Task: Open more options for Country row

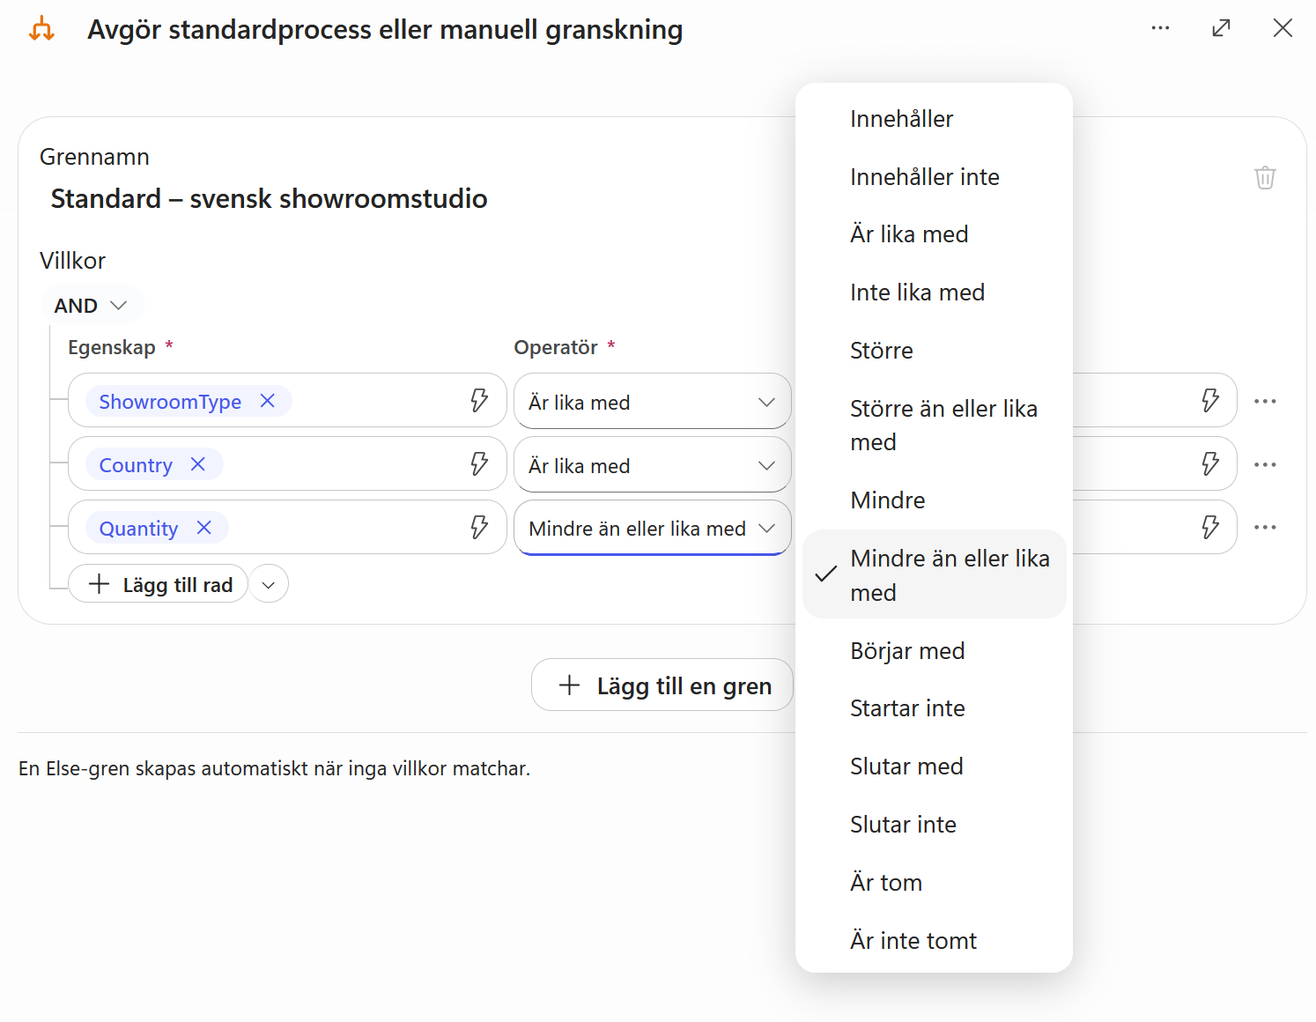Action: 1265,464
